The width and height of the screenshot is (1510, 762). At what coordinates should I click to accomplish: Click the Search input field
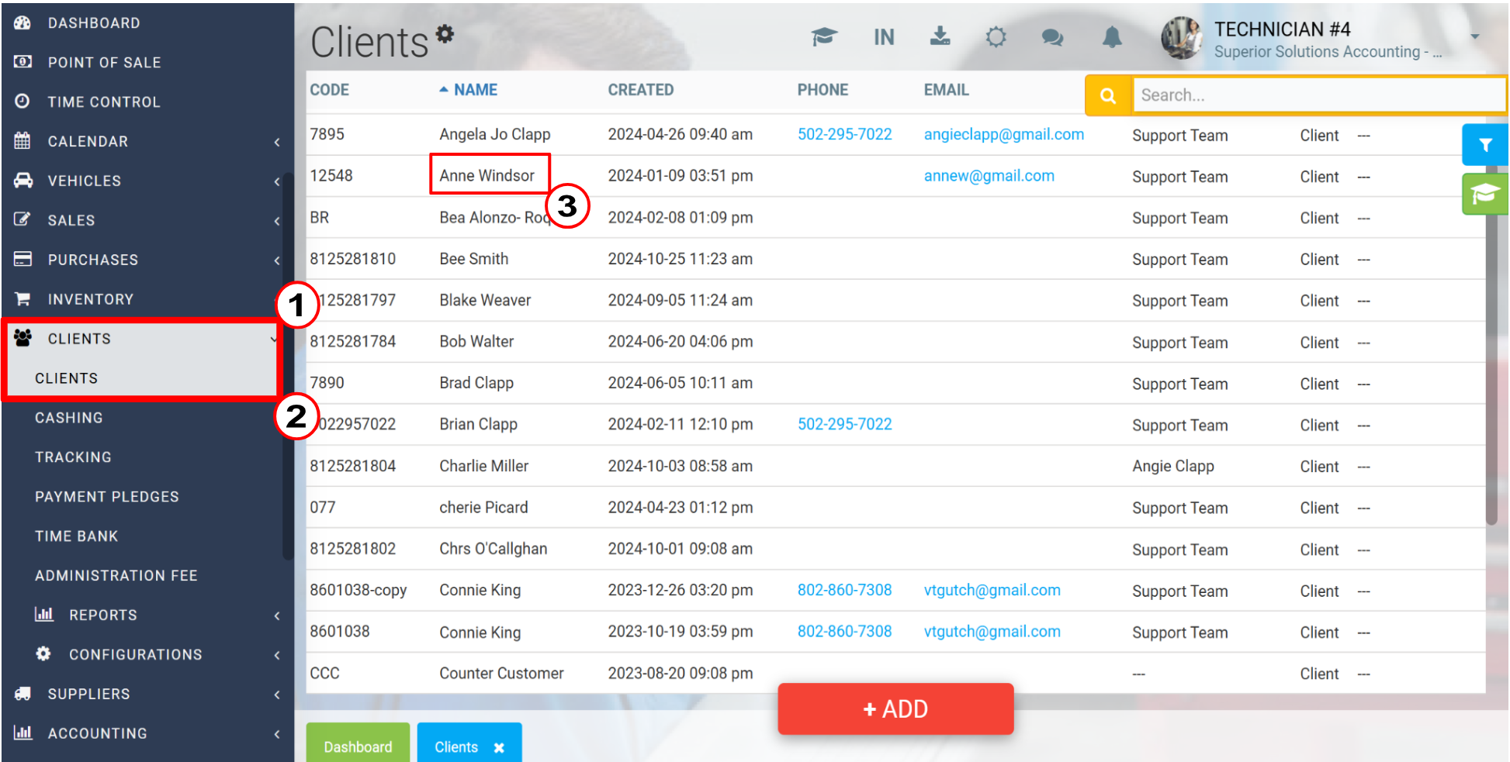[x=1318, y=95]
